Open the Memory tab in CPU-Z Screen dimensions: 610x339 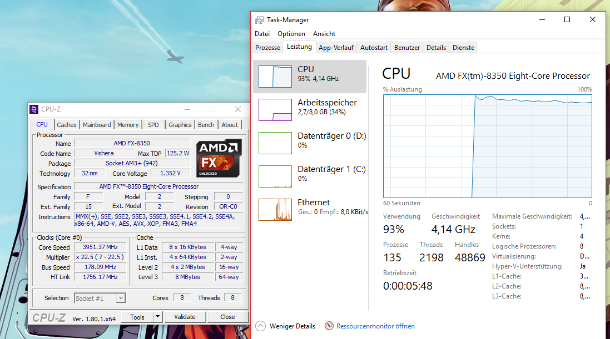(x=128, y=125)
